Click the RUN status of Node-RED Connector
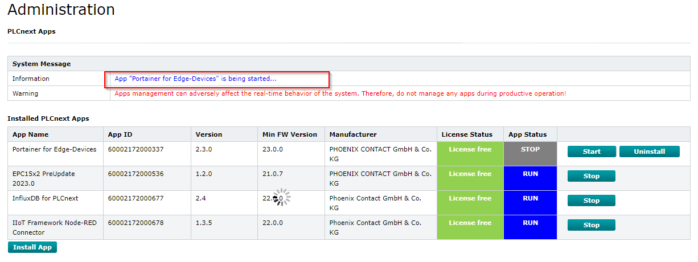This screenshot has height=262, width=698. coord(530,227)
